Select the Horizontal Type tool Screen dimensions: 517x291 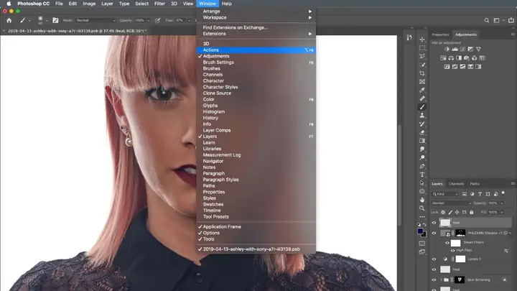pyautogui.click(x=422, y=175)
